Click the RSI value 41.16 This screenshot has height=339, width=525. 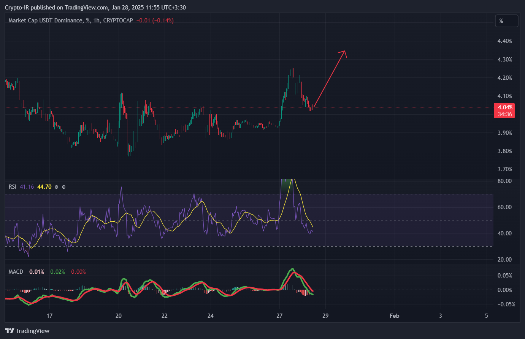point(27,187)
